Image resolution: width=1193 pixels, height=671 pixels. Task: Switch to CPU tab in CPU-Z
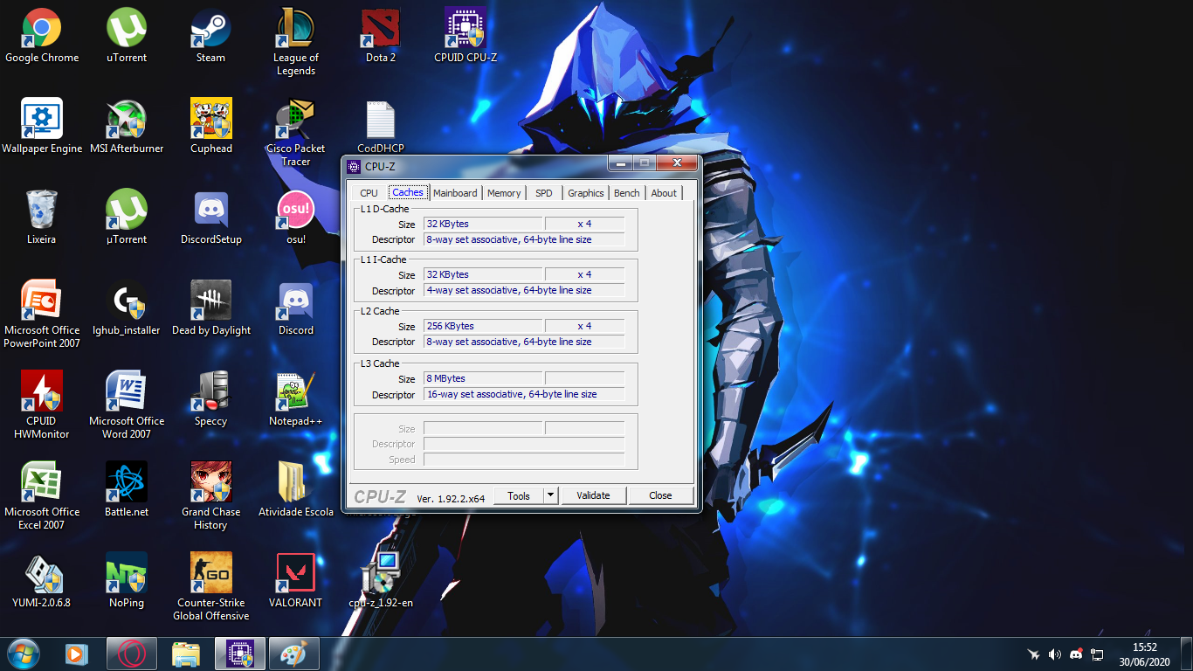click(369, 193)
